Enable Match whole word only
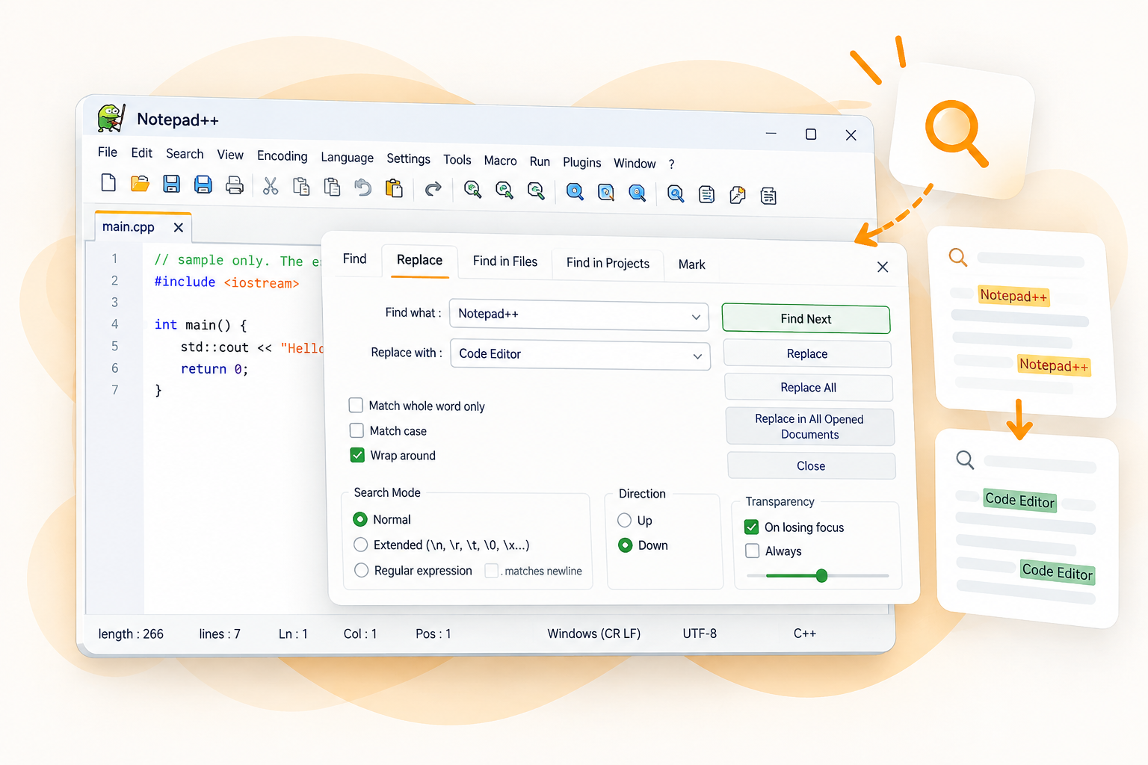Screen dimensions: 1148x765 356,405
